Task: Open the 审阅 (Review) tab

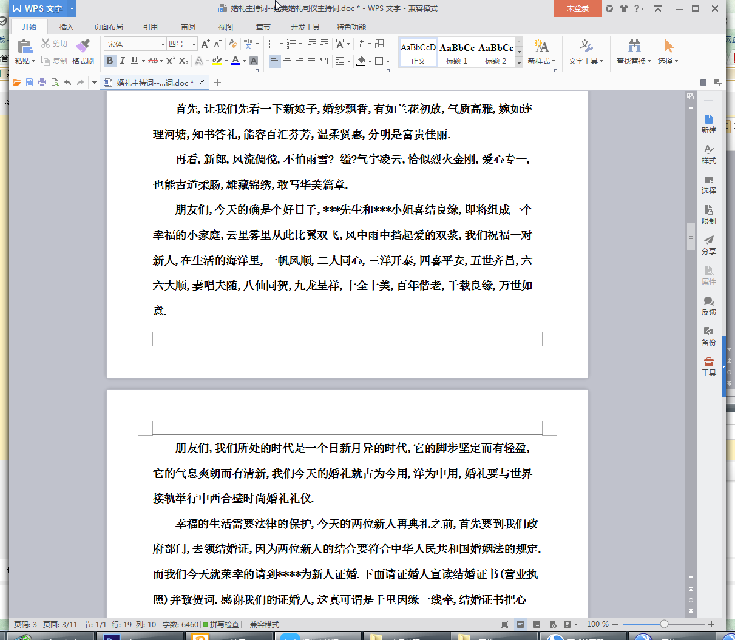Action: coord(188,27)
